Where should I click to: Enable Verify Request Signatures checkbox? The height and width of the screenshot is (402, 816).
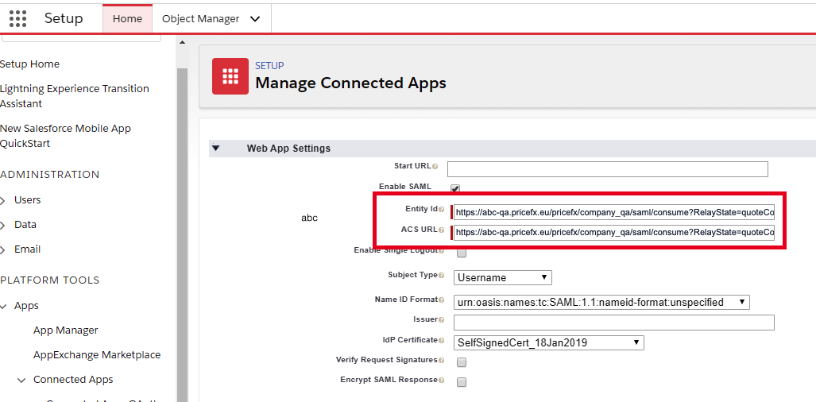462,362
